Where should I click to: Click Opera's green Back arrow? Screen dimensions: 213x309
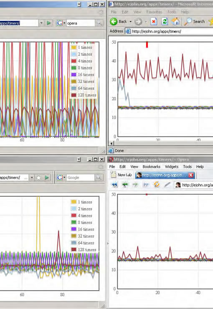pyautogui.click(x=125, y=185)
